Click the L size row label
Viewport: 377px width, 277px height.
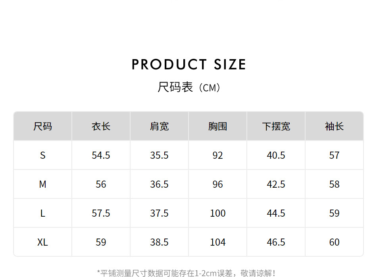click(43, 213)
